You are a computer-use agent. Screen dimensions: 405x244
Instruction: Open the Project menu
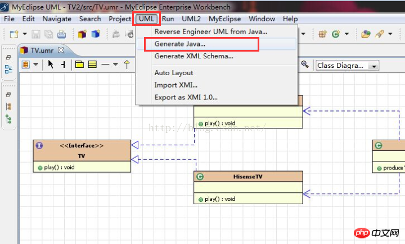120,19
